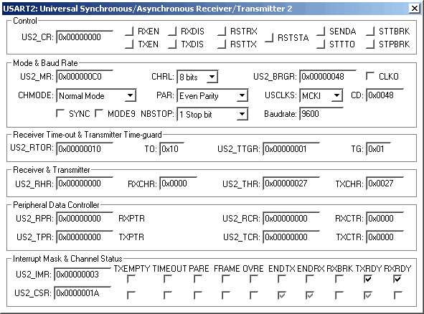
Task: Enable the TXEMPTY interrupt mask checkbox
Action: [x=131, y=279]
